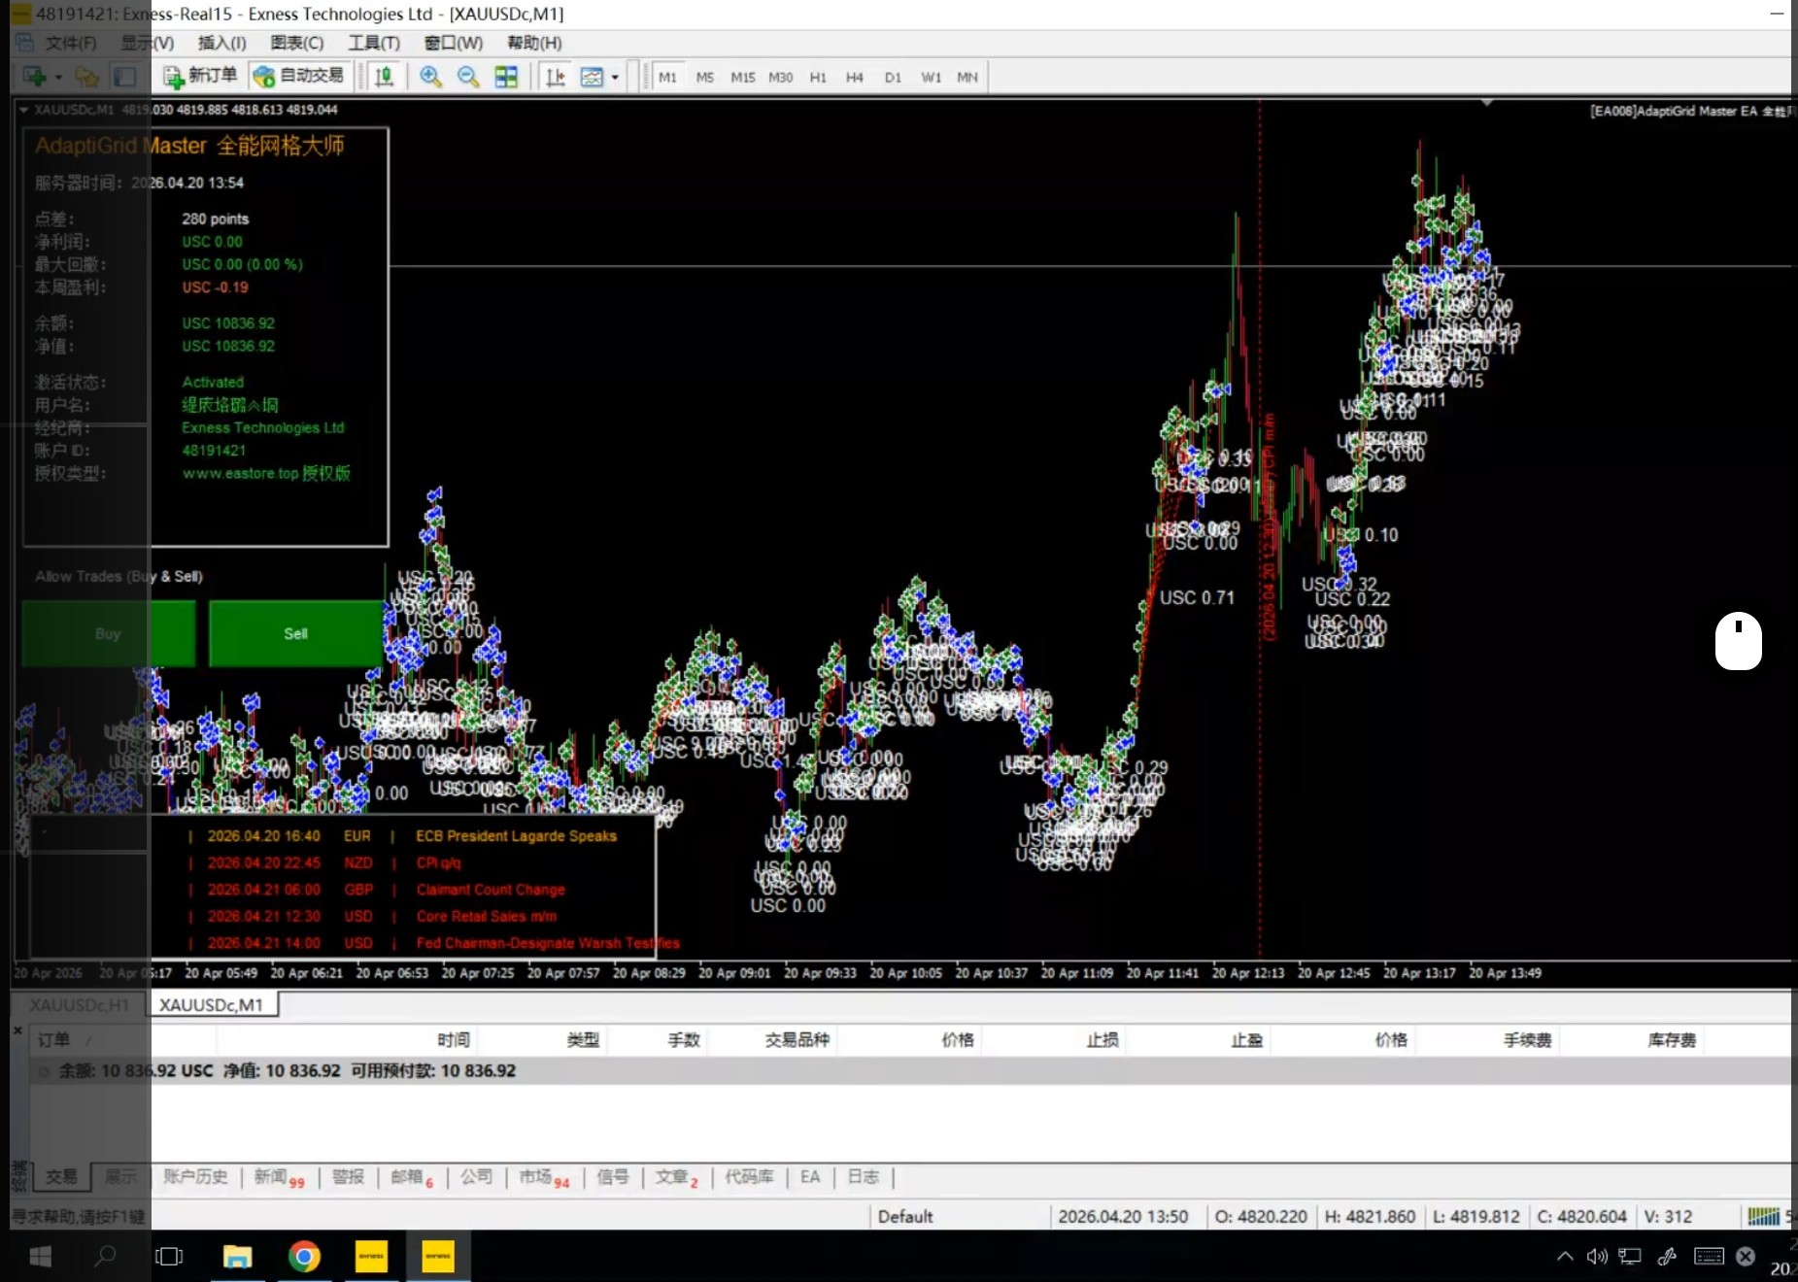Click the candlestick chart type icon
This screenshot has width=1798, height=1282.
[x=385, y=77]
